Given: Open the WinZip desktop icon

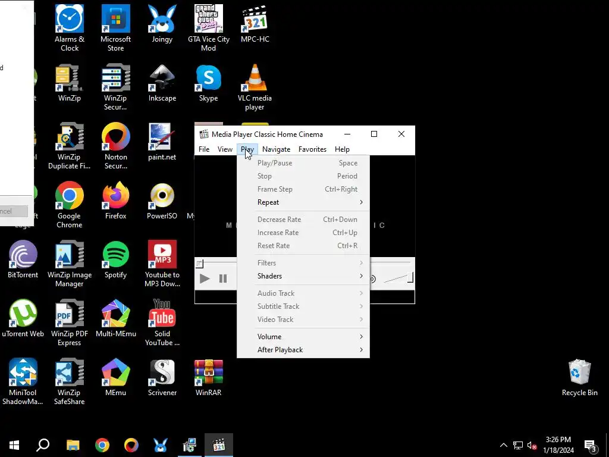Looking at the screenshot, I should pyautogui.click(x=70, y=83).
